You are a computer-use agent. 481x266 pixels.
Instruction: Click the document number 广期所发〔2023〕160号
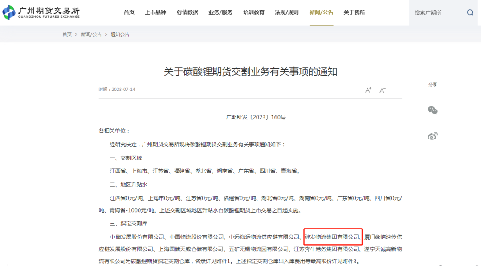click(x=256, y=117)
